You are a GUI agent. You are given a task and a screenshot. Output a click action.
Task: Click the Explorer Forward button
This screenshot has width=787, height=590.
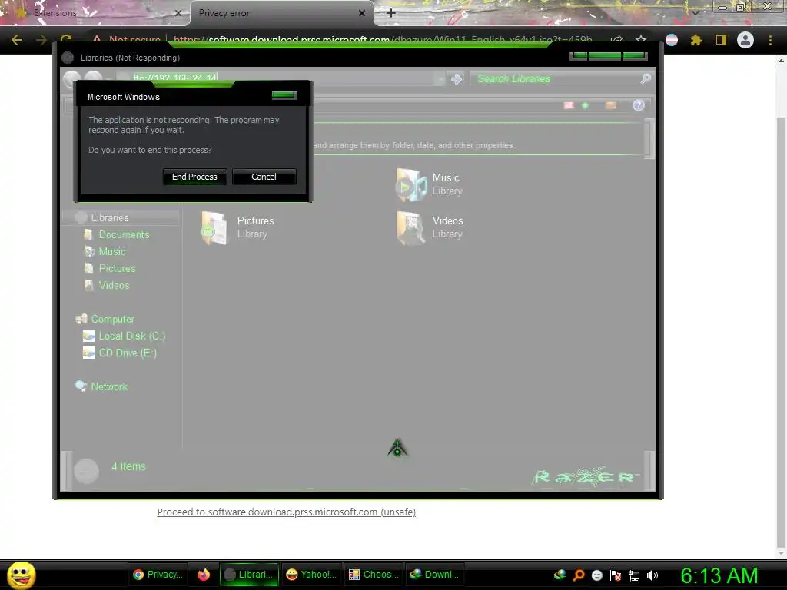[93, 78]
